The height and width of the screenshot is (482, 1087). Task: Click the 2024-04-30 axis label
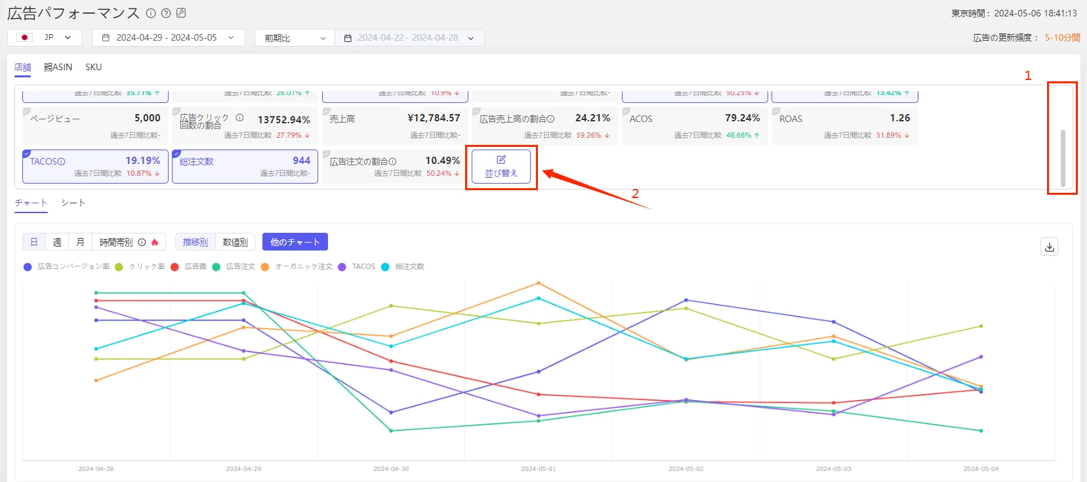[391, 469]
